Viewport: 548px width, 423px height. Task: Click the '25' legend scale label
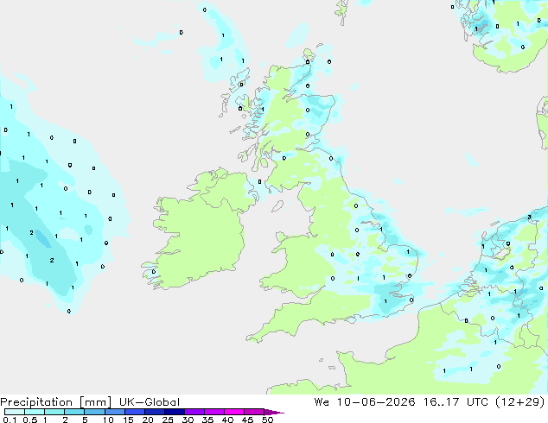(x=168, y=420)
